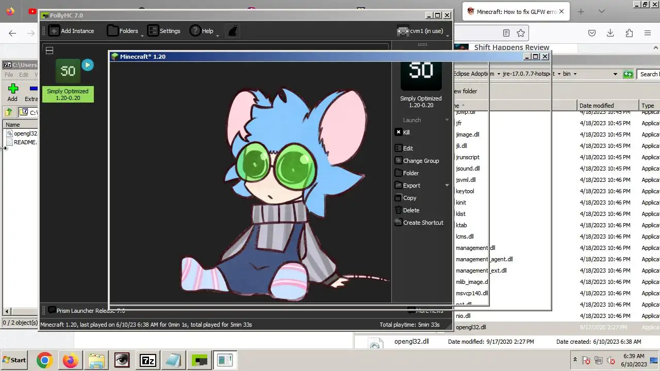Click the 7-Zip Add button
Image resolution: width=660 pixels, height=371 pixels.
(12, 92)
